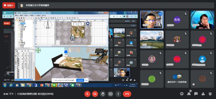This screenshot has width=216, height=99.
Task: Open host controls shield icon in Meet
Action: 210,94
